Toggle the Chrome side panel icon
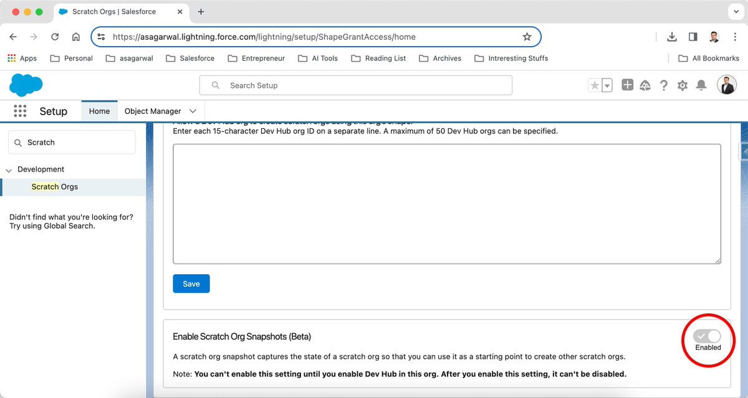This screenshot has width=748, height=398. click(693, 37)
